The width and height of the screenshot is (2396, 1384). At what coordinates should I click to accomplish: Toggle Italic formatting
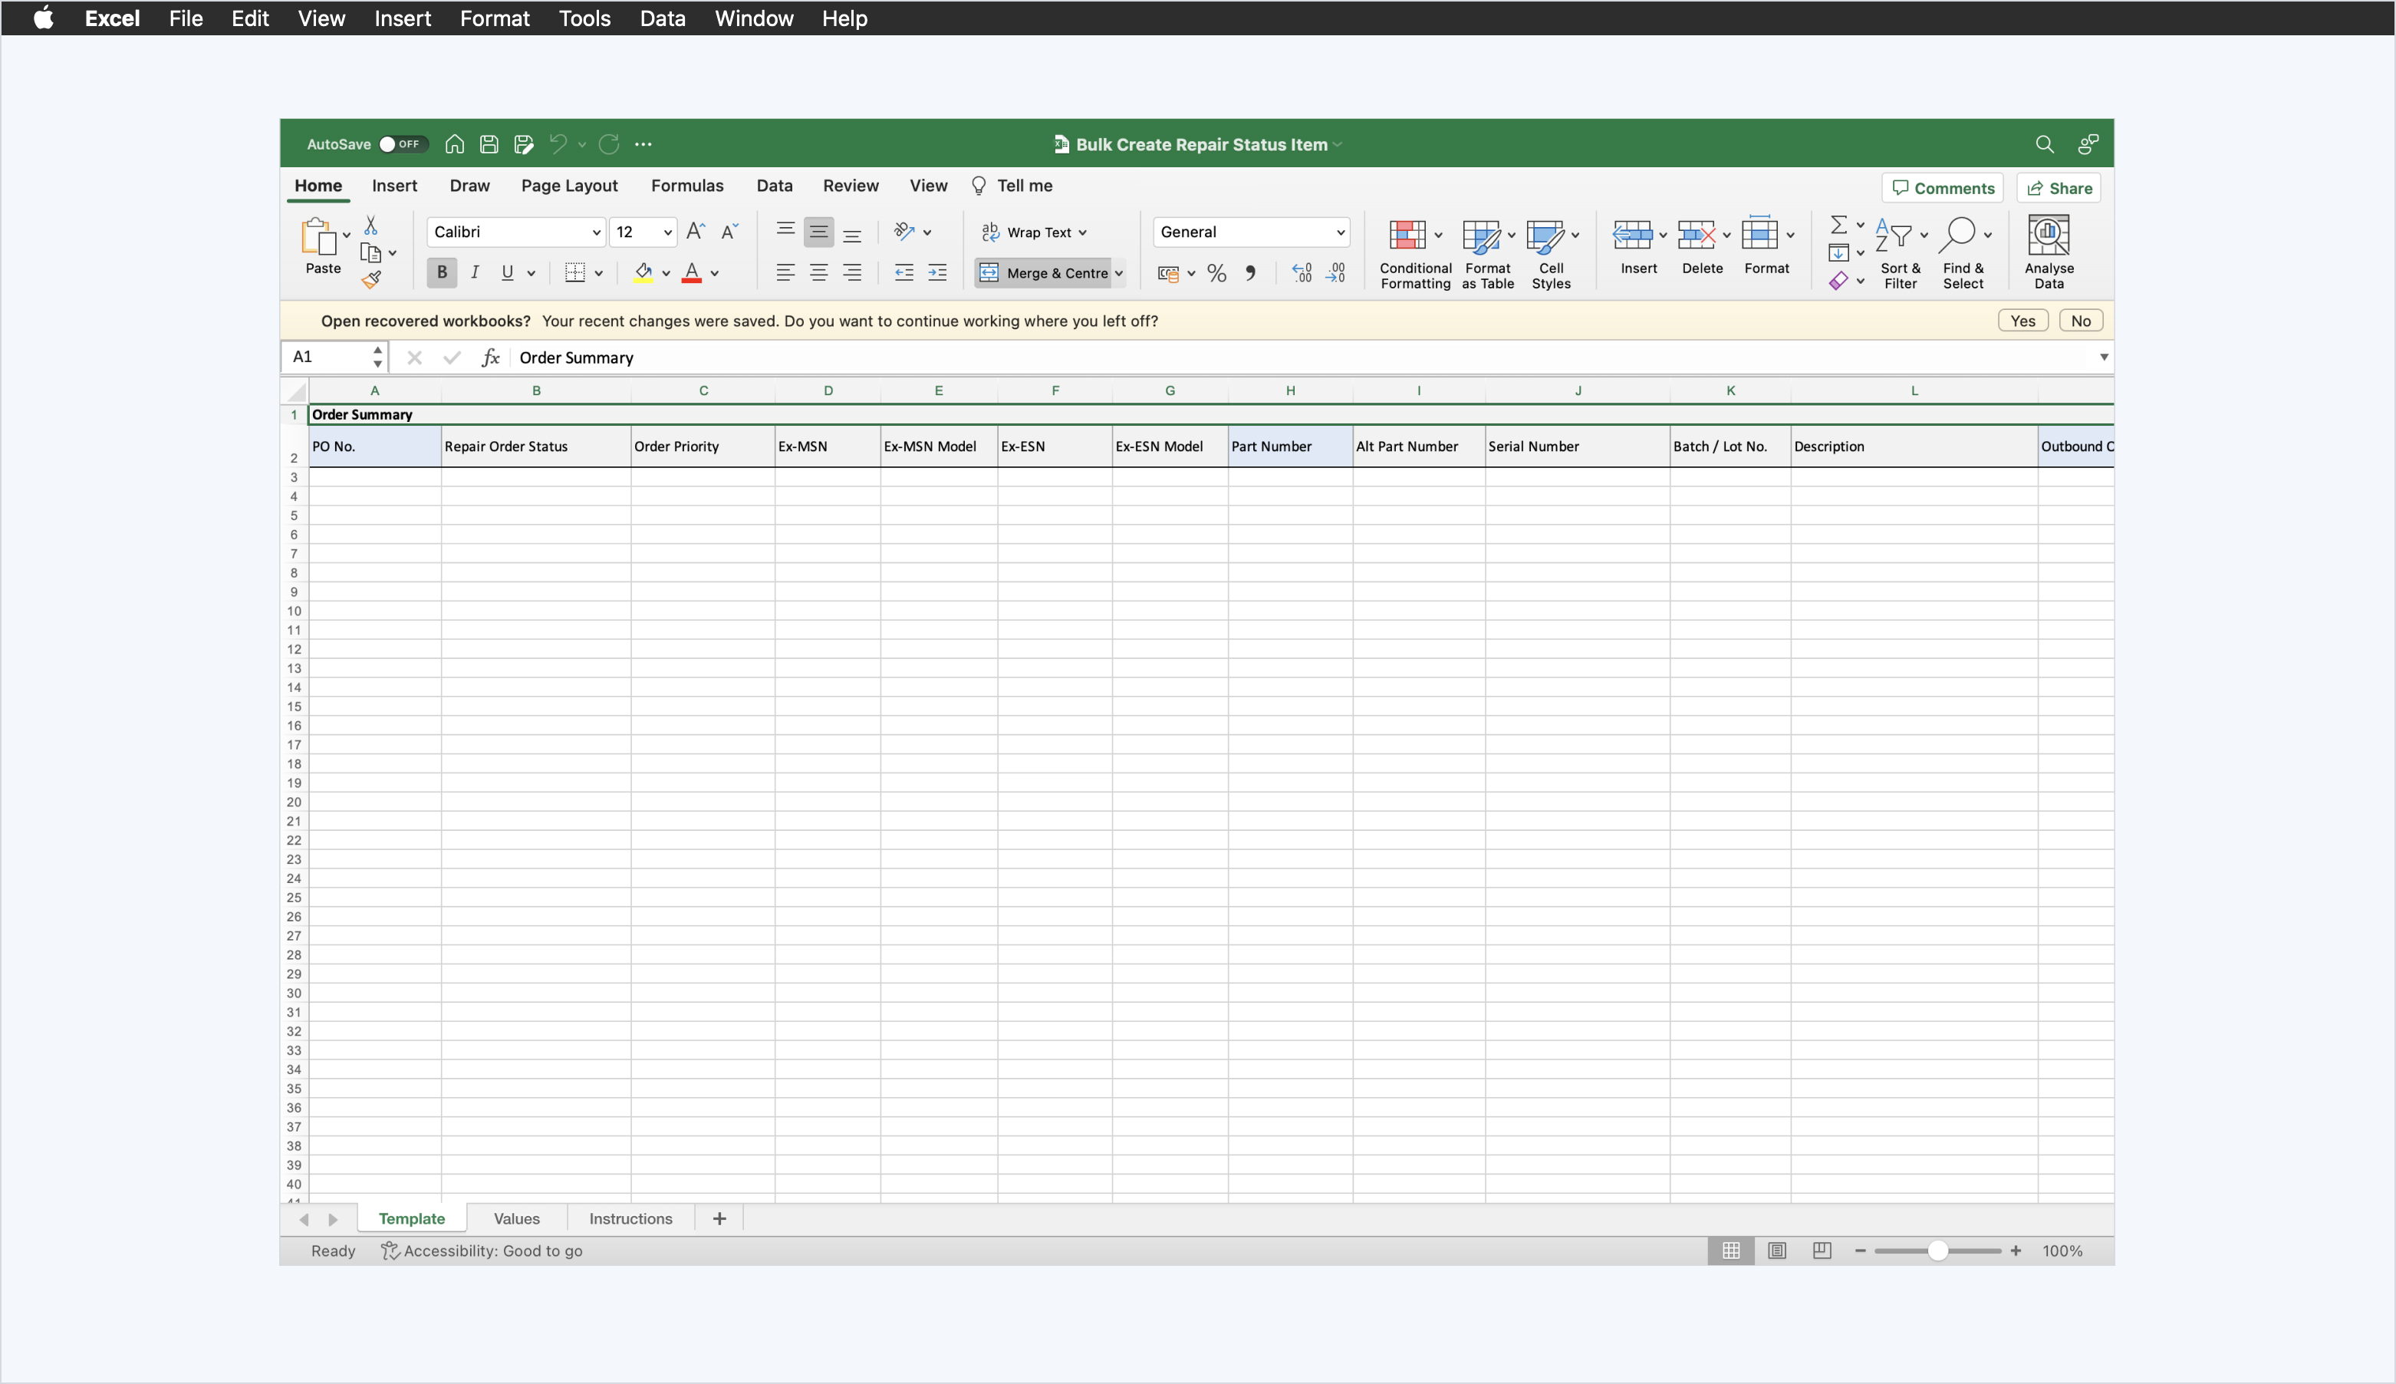point(475,273)
